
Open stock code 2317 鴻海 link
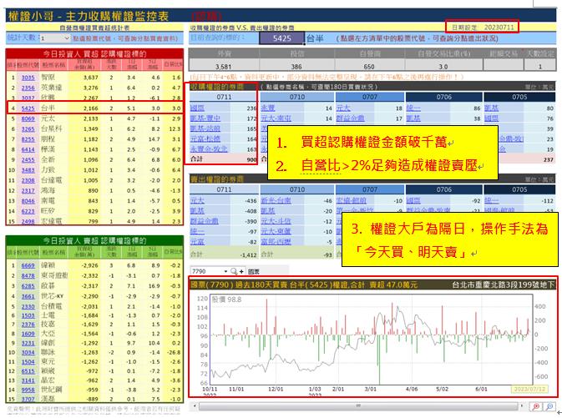pyautogui.click(x=28, y=191)
